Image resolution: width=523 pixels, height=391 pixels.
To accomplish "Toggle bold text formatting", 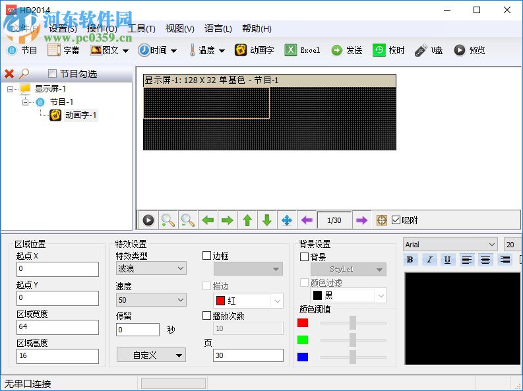I will (410, 259).
